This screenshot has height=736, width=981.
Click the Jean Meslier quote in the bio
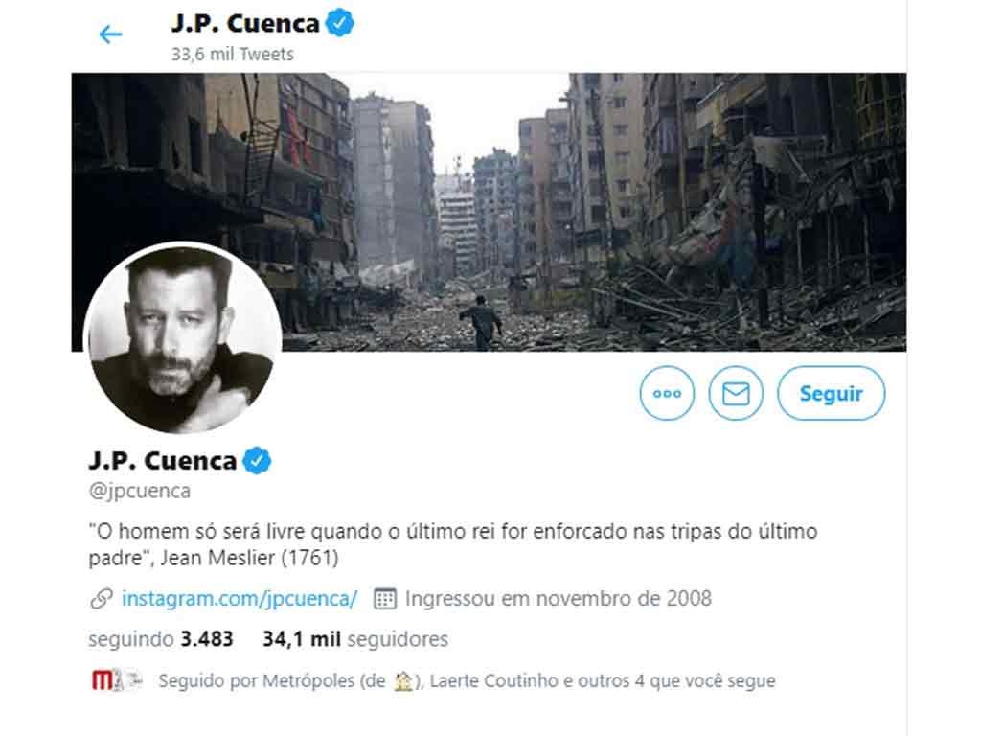click(x=452, y=543)
